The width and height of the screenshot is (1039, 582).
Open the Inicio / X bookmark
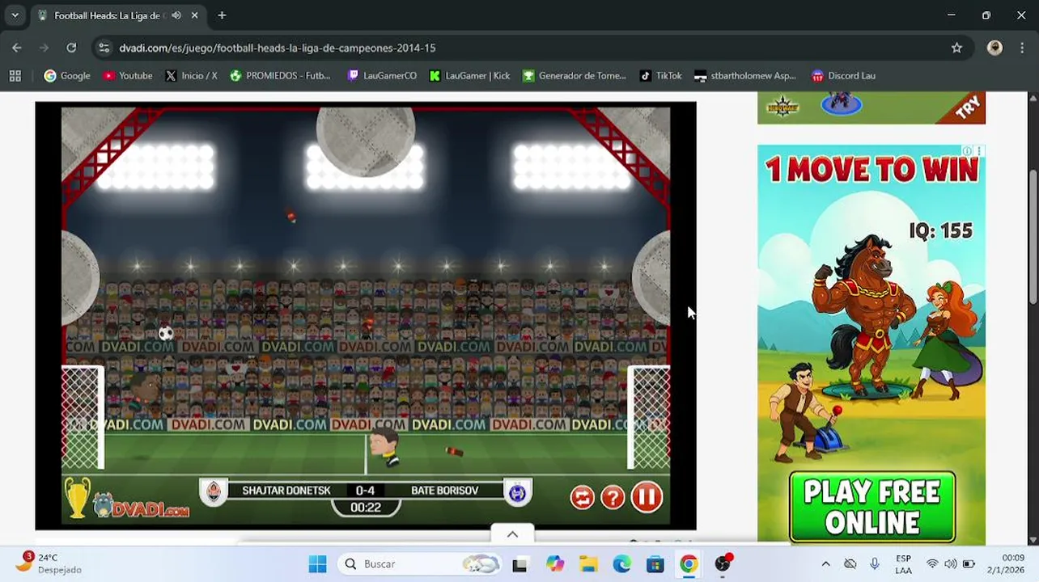coord(191,75)
